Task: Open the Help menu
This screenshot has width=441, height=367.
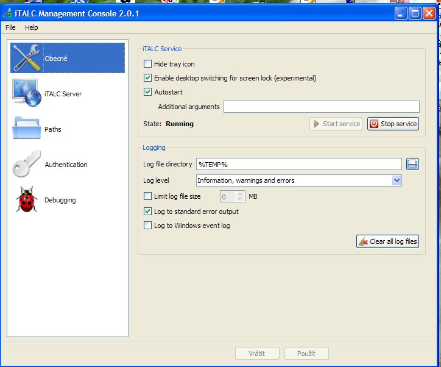Action: [32, 27]
